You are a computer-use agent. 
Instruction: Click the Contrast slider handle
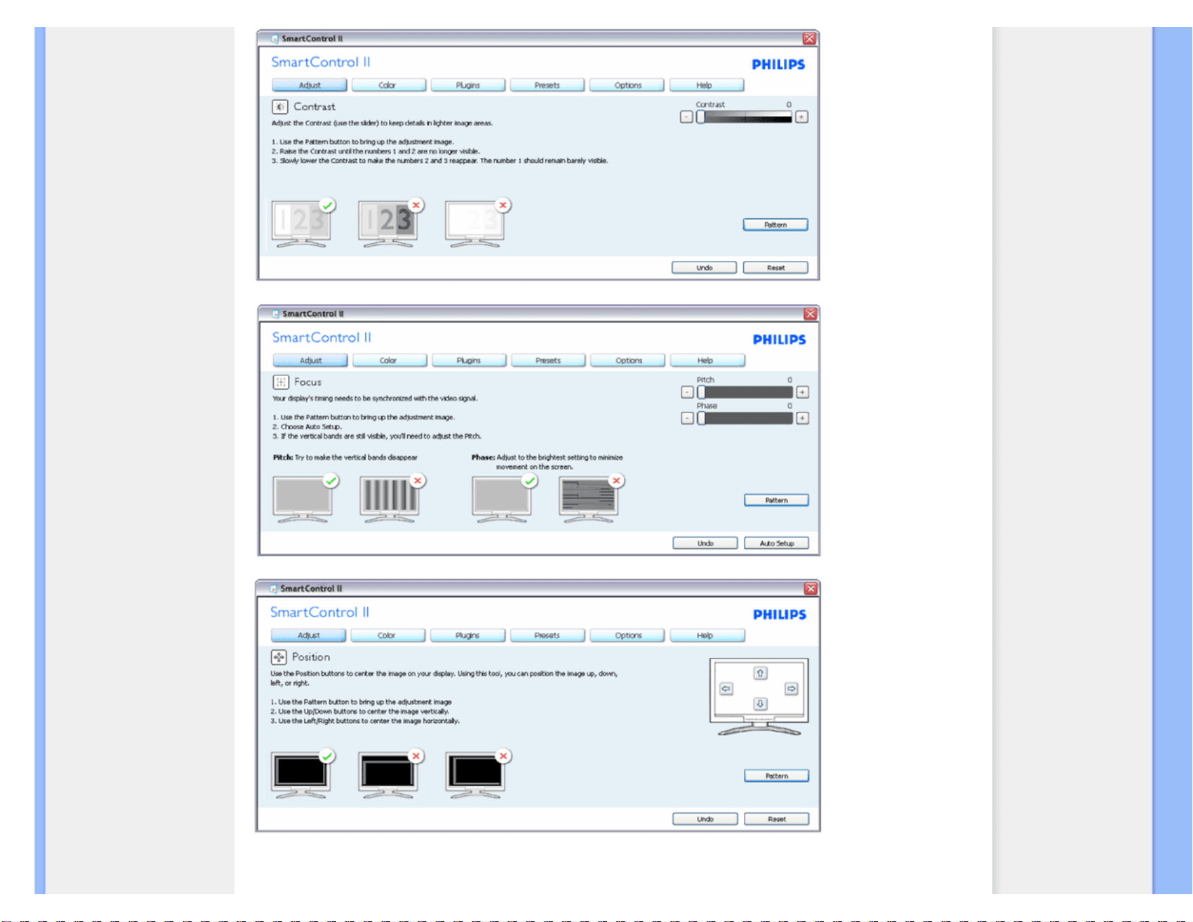point(700,117)
